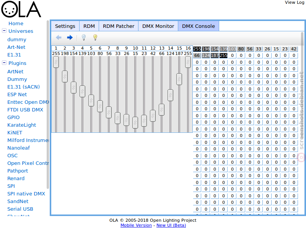Screen dimensions: 306x229
Task: Click the OLA logo
Action: 21,9
